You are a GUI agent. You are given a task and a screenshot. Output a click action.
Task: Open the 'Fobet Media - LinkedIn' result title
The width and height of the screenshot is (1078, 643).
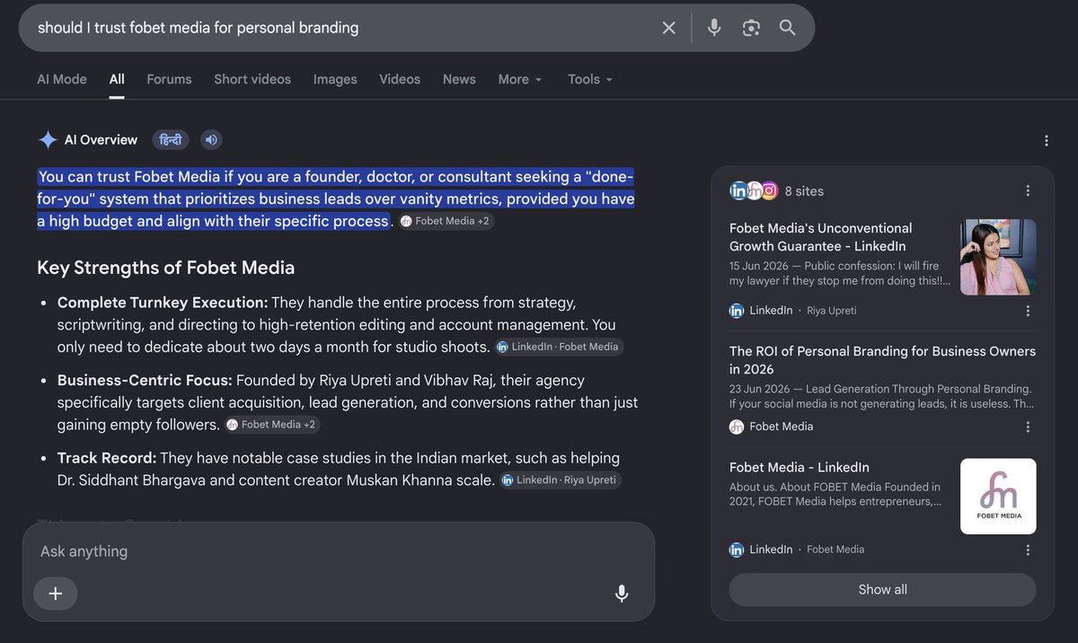tap(800, 467)
